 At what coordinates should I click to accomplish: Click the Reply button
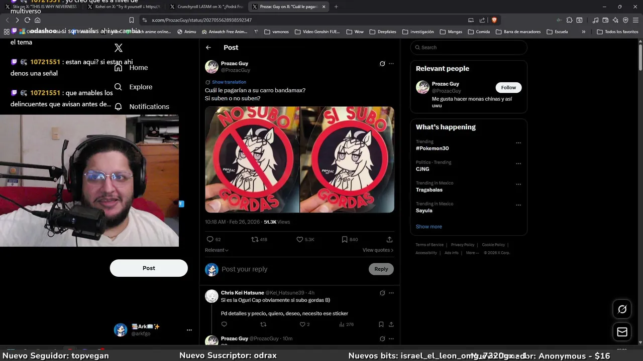[x=381, y=269]
